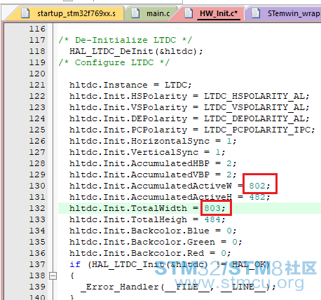The width and height of the screenshot is (321, 300).
Task: Click the _Error_Handler call on line 139
Action: [x=177, y=287]
